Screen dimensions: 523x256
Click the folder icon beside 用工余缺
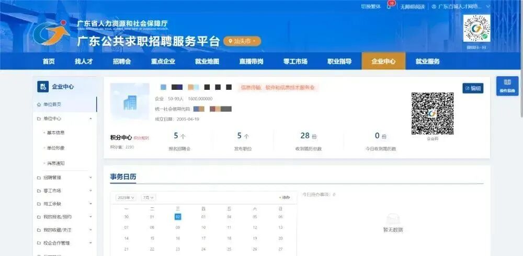[x=39, y=204]
